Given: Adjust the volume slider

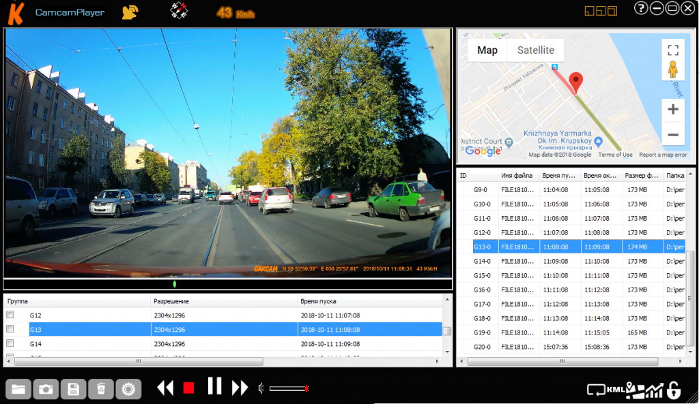Looking at the screenshot, I should click(288, 388).
